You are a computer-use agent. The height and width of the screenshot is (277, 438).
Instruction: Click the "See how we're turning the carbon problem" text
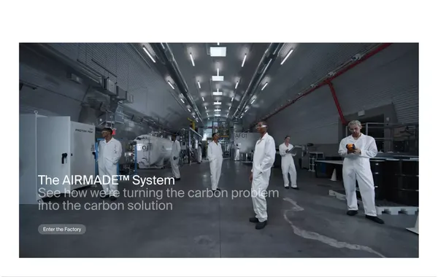(x=158, y=192)
